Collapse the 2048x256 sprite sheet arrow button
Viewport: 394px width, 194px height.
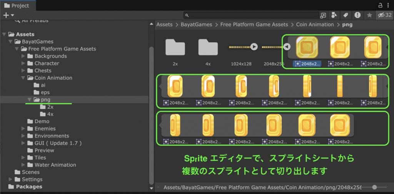(287, 47)
